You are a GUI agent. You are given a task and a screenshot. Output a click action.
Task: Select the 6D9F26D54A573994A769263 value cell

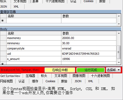89,54
